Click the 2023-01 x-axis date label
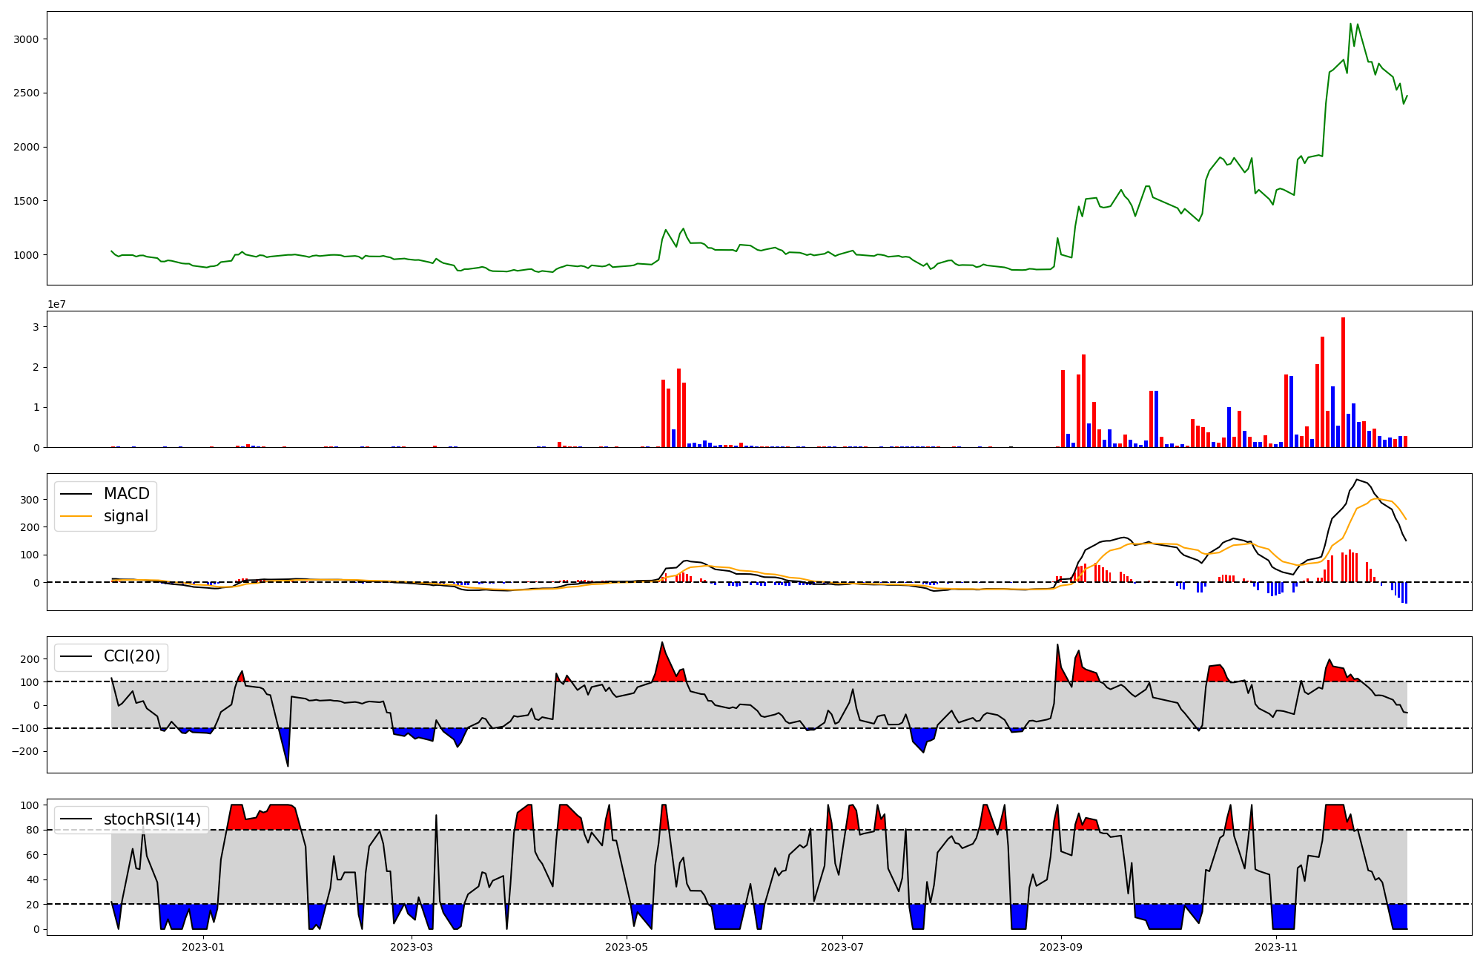The image size is (1483, 964). tap(203, 947)
